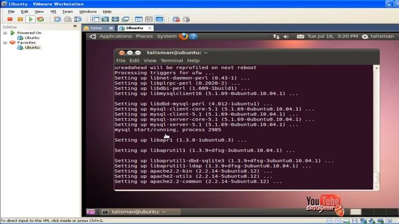Click the 'mysql start/running, process 2985' line
The height and width of the screenshot is (224, 399).
pos(168,130)
